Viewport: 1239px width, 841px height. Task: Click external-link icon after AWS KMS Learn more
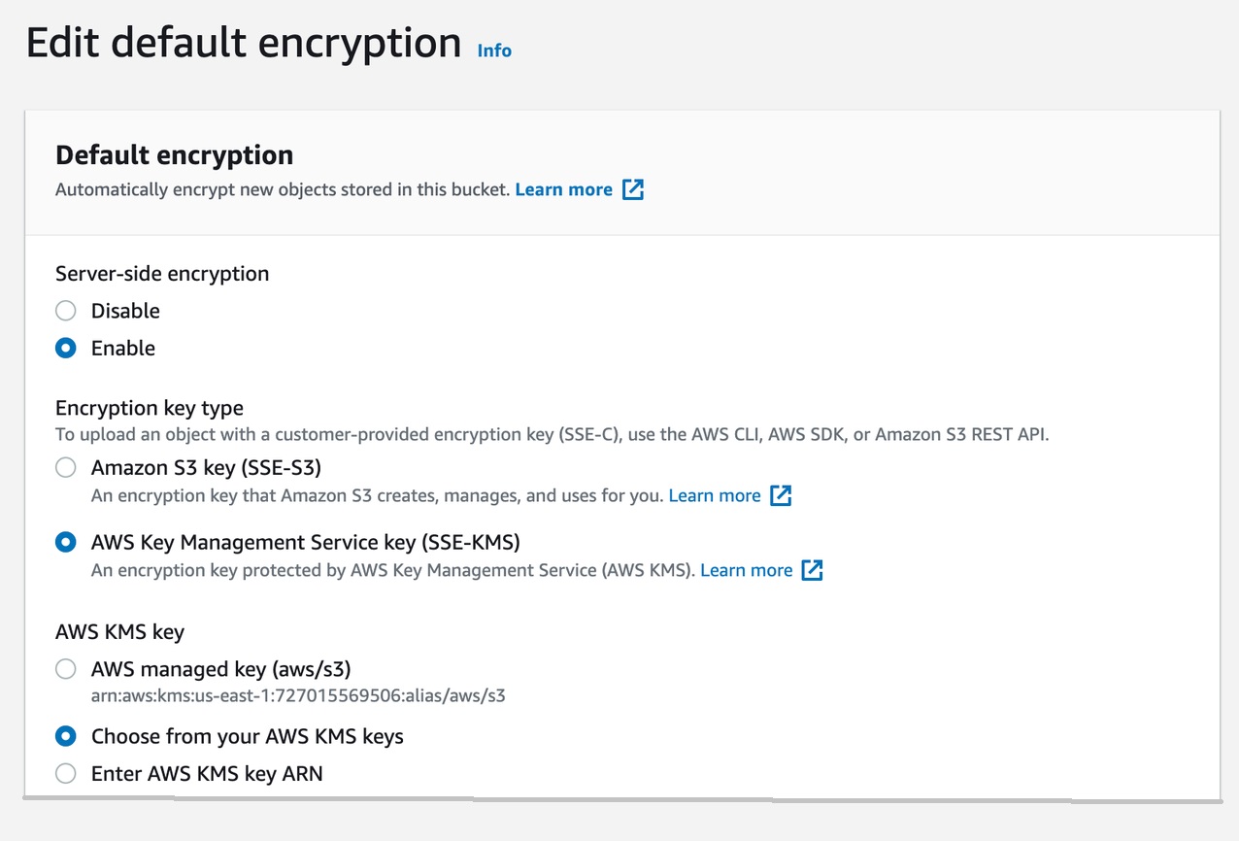click(813, 570)
